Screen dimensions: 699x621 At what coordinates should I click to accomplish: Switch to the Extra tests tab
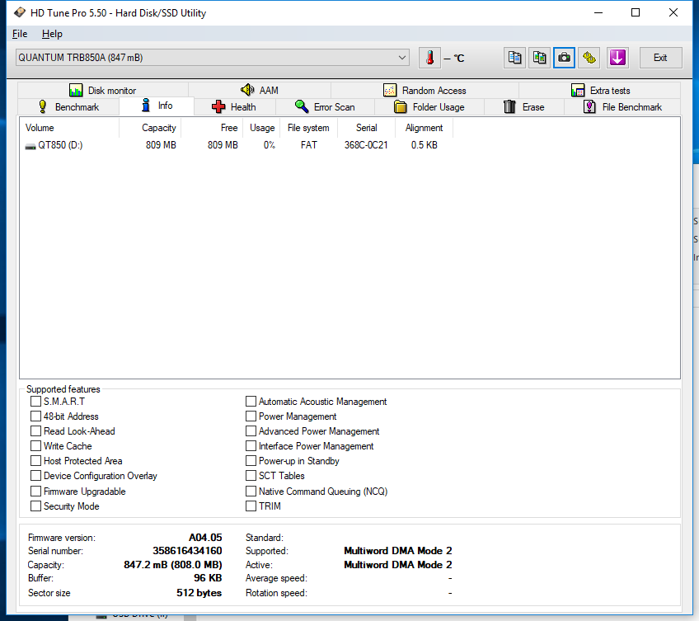click(600, 90)
